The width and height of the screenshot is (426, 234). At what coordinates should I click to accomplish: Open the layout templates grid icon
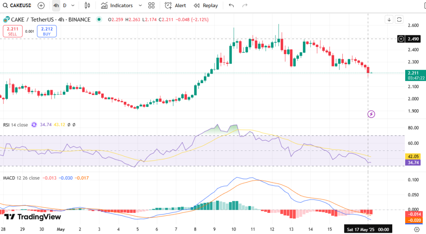tap(151, 5)
